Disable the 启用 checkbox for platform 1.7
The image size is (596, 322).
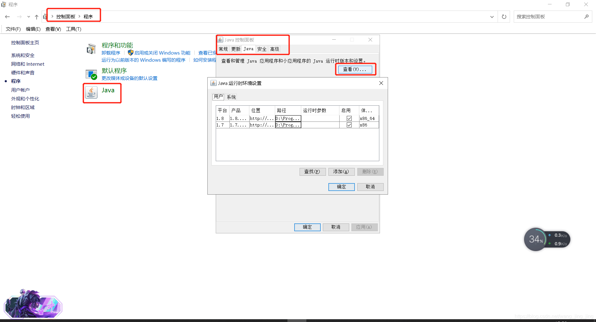tap(349, 125)
